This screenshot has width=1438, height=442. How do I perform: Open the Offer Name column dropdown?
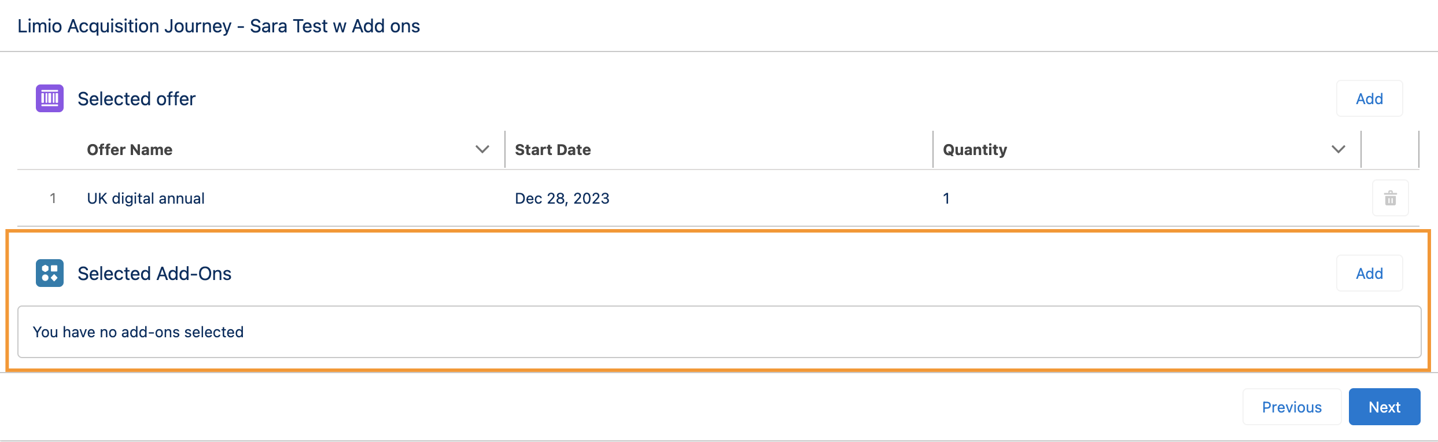[482, 149]
